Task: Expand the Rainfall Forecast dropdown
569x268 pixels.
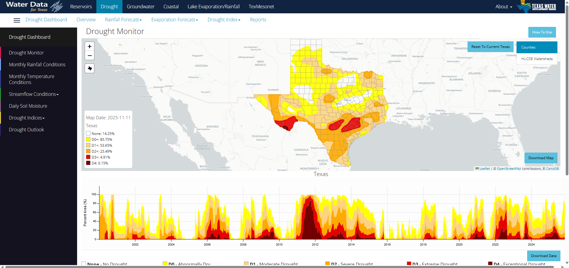Action: tap(123, 20)
